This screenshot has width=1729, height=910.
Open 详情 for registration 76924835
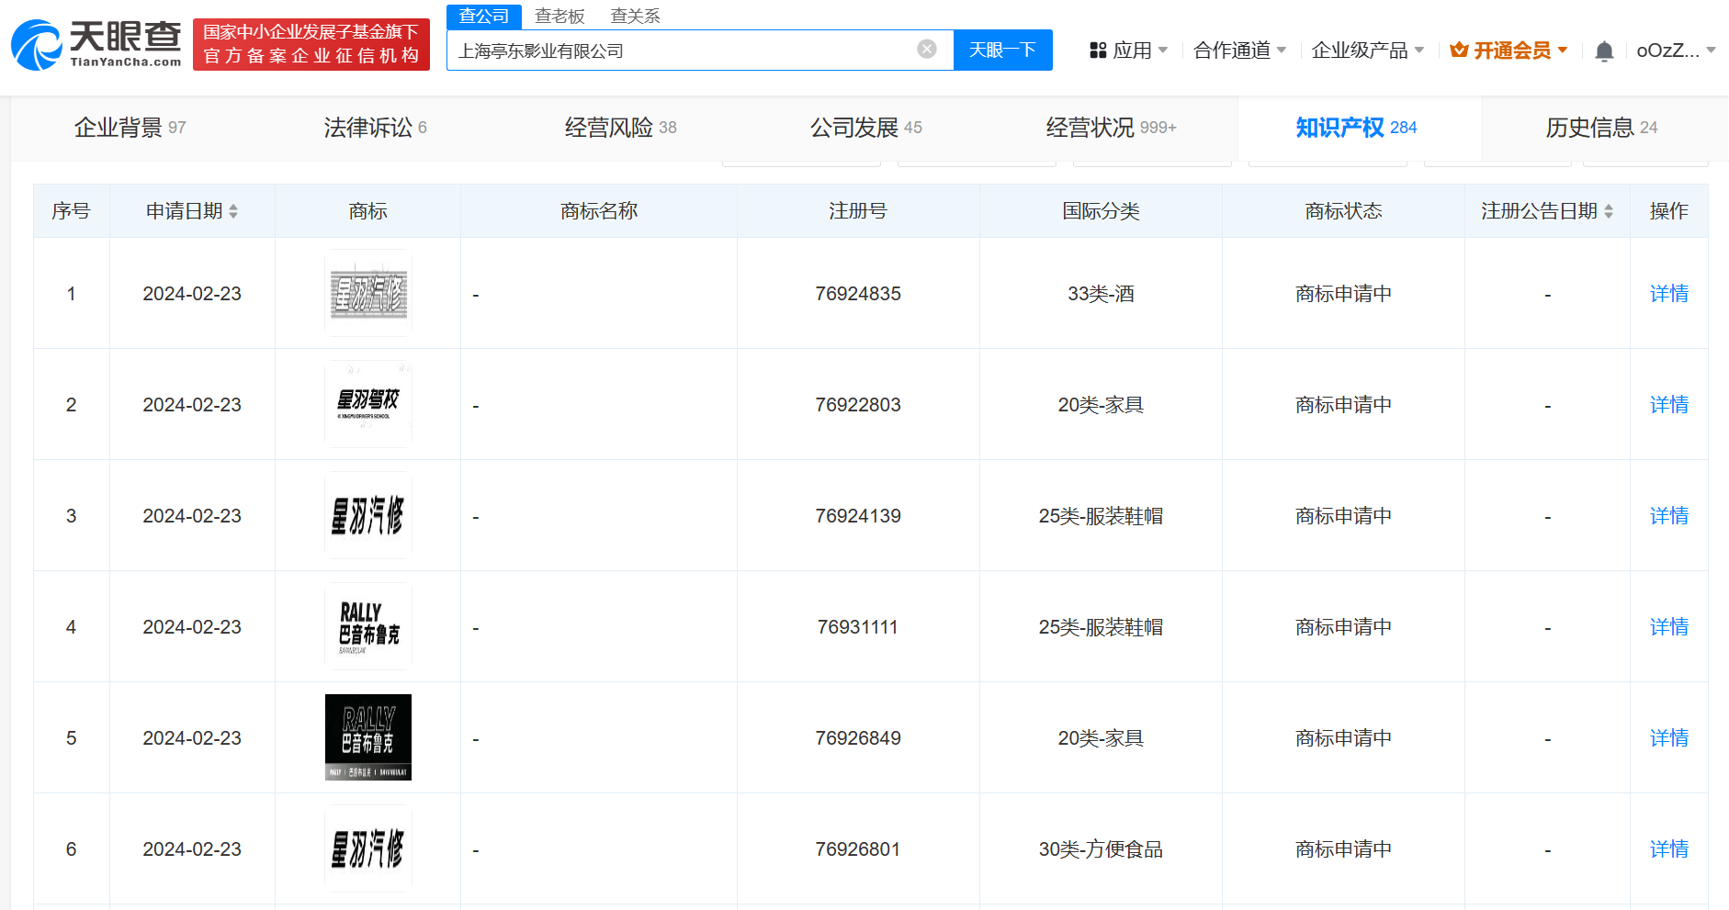click(x=1669, y=294)
